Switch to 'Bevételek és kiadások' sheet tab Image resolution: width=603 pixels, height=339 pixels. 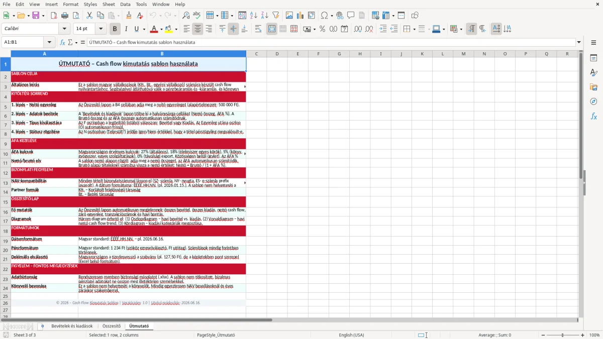72,326
